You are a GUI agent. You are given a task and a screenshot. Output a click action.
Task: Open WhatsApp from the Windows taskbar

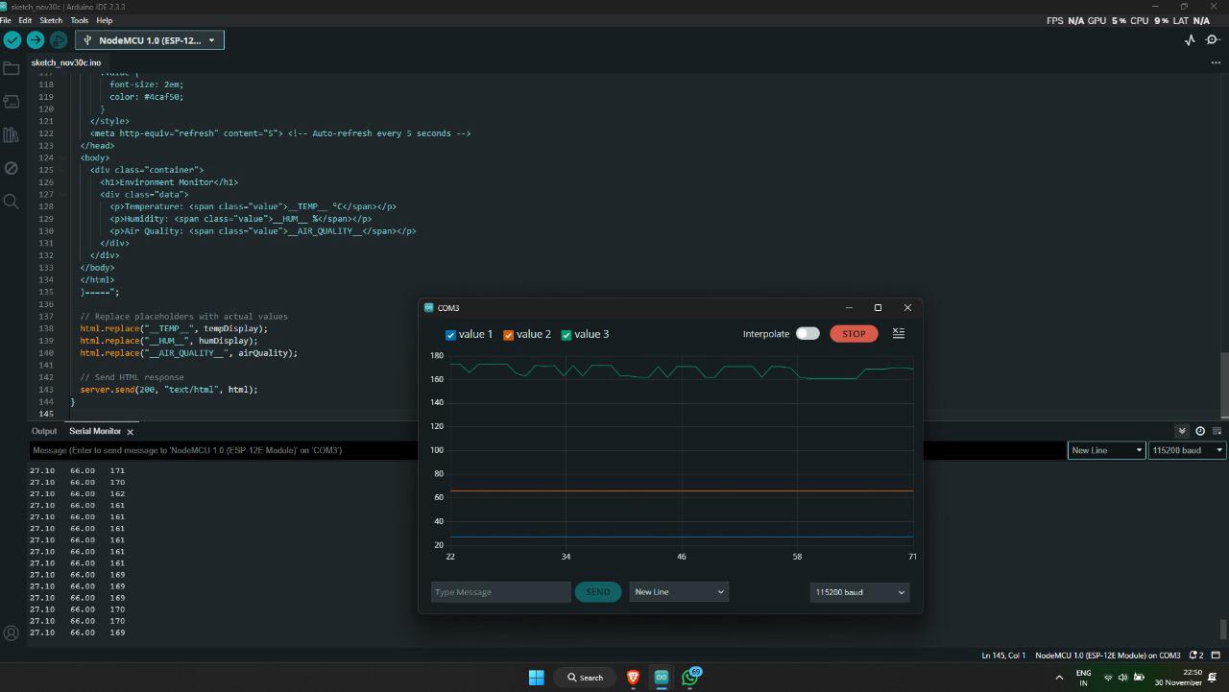coord(689,677)
